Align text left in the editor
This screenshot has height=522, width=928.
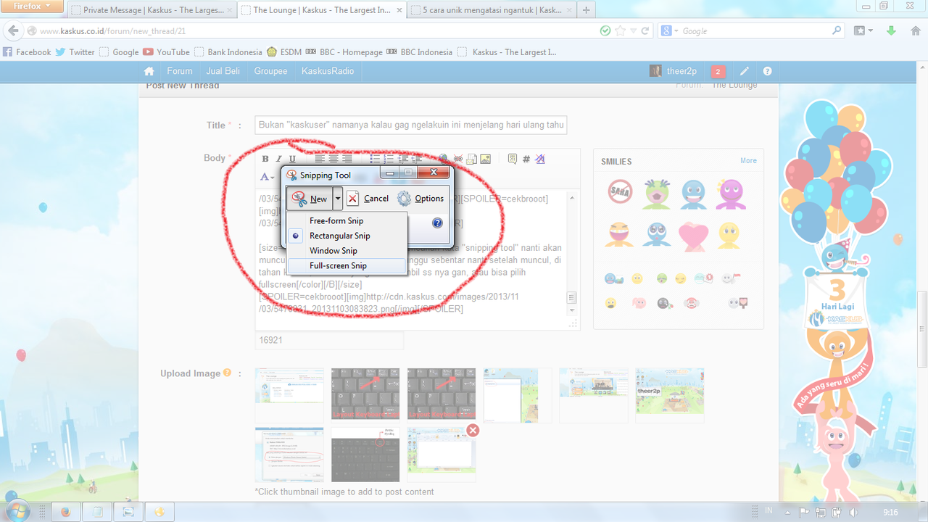click(320, 159)
